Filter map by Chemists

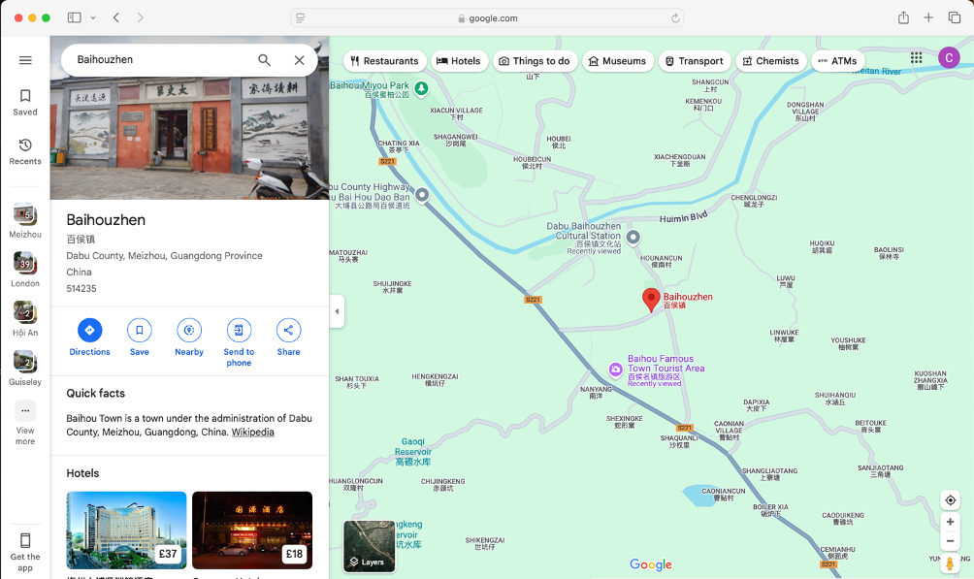[x=771, y=61]
